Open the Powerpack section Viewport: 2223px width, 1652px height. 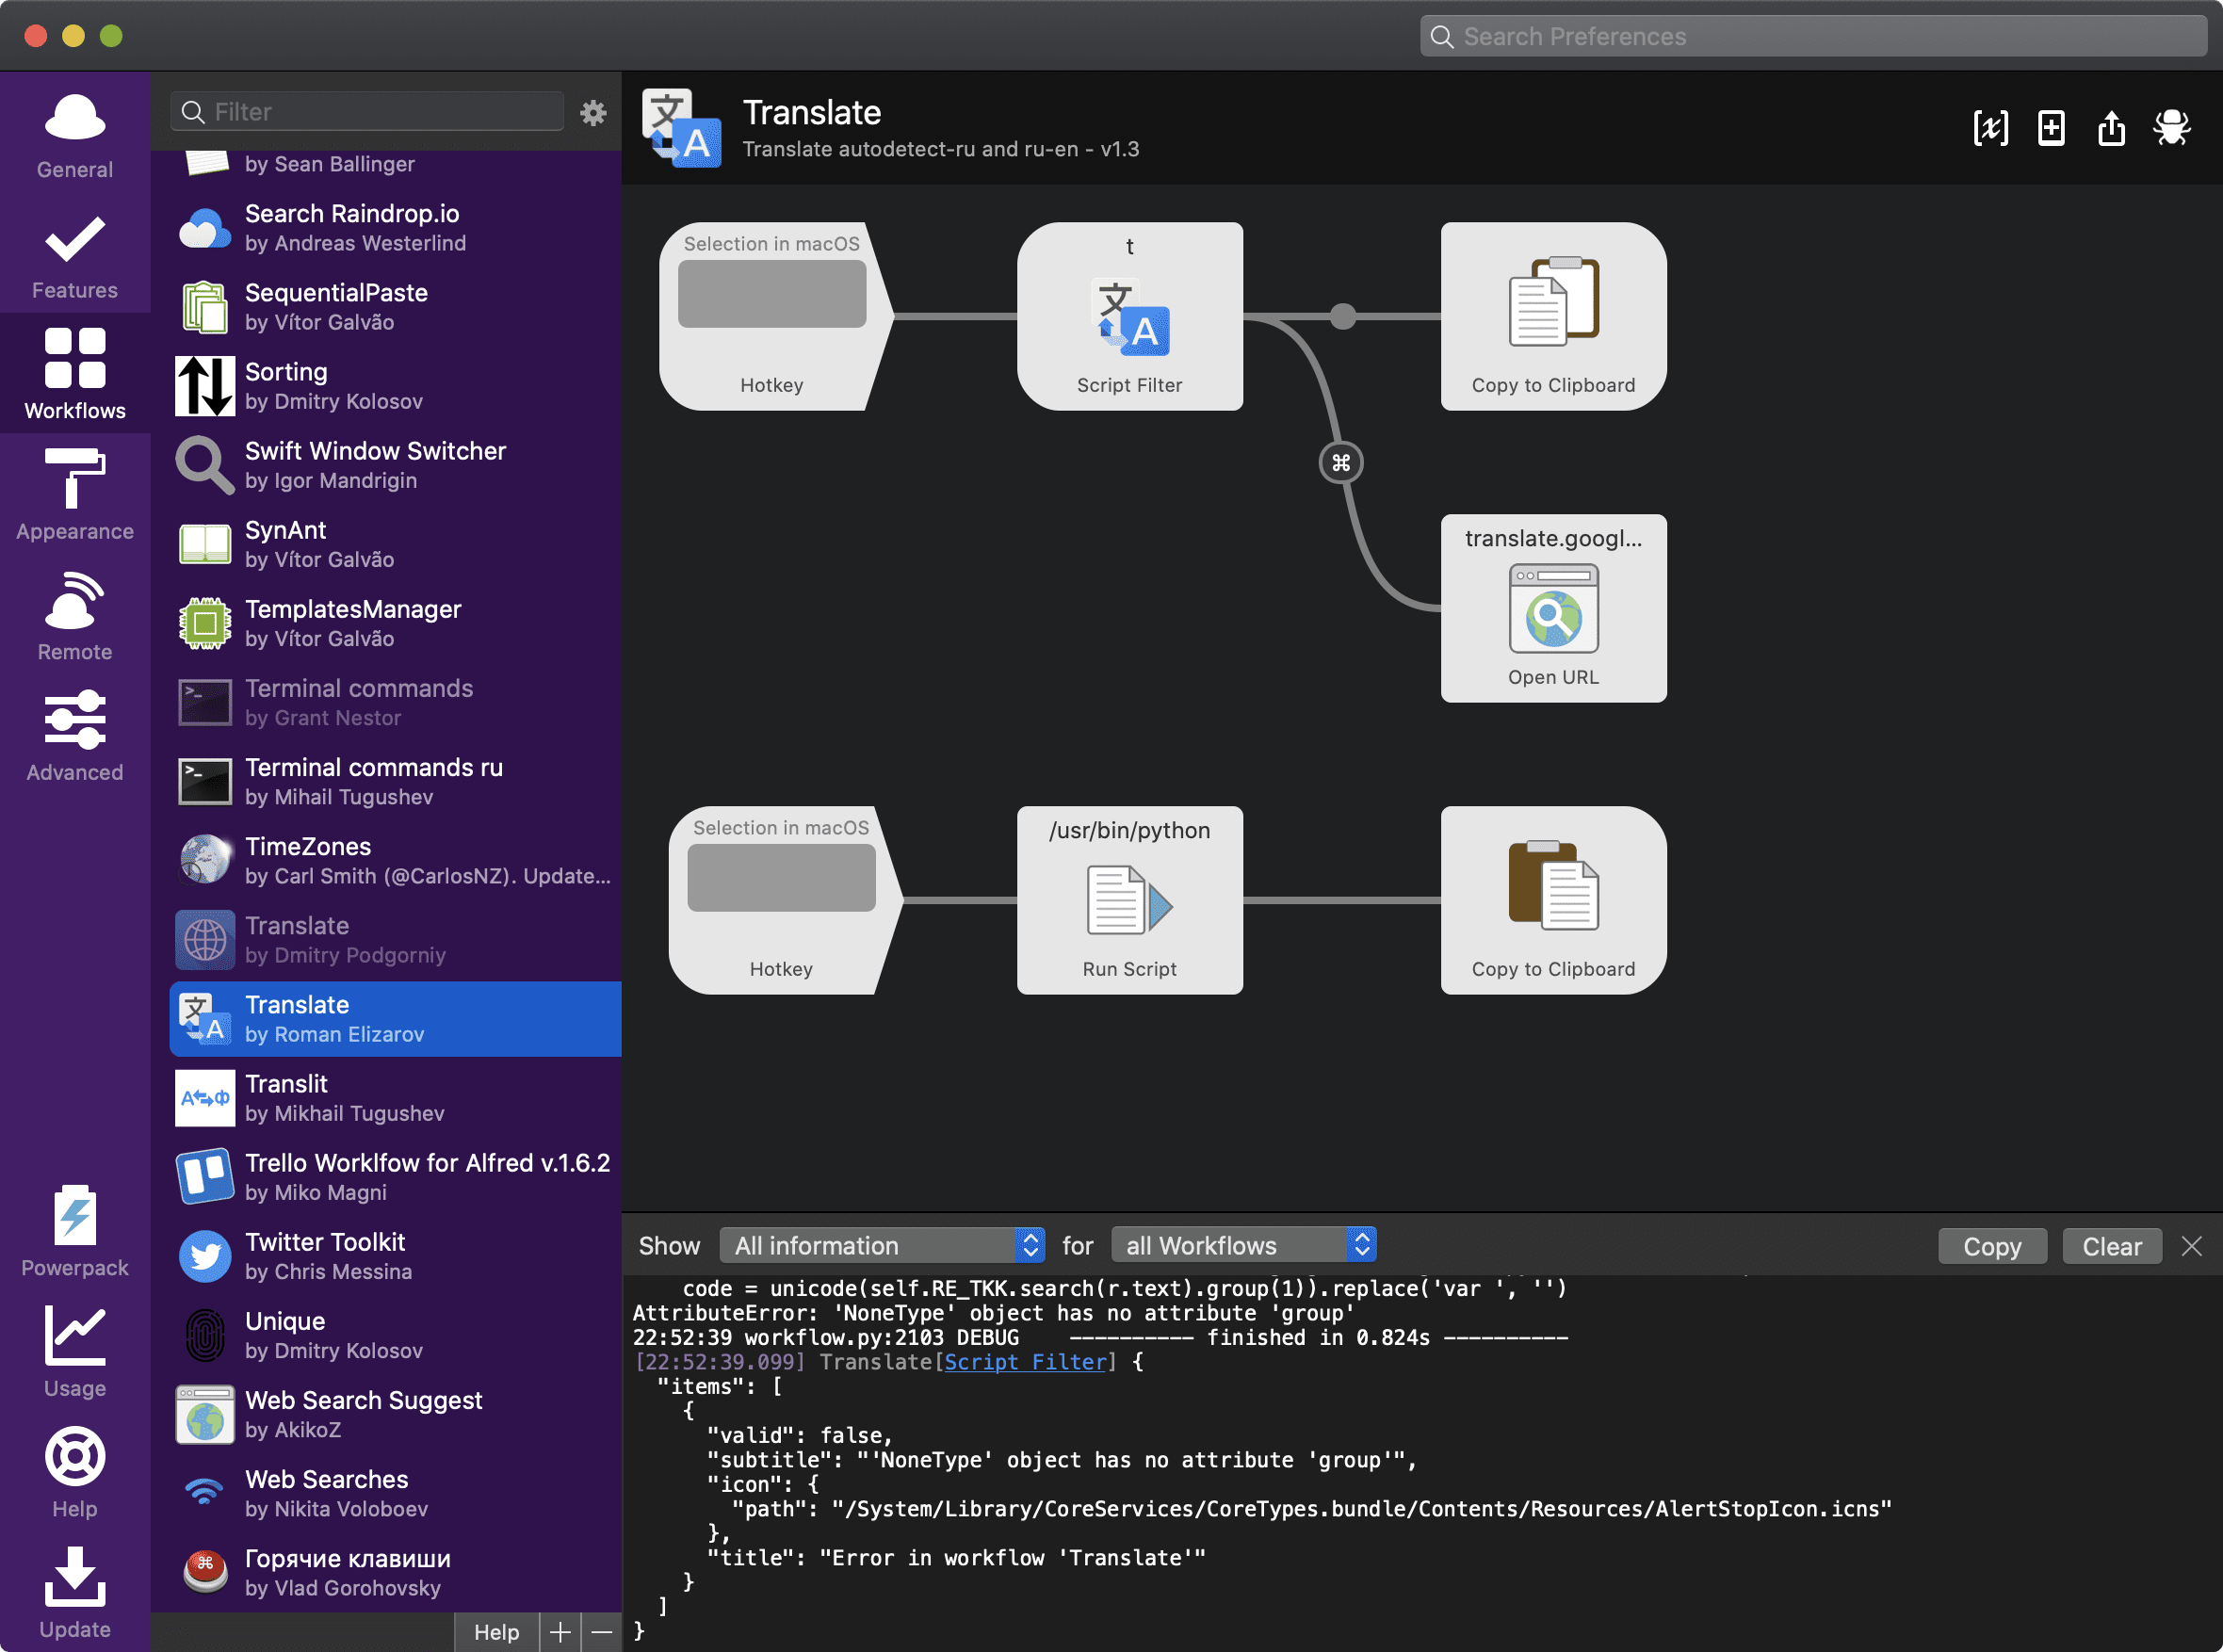(x=75, y=1231)
